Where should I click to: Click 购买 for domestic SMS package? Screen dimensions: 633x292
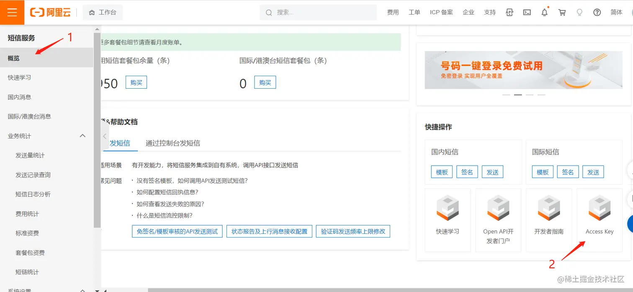[x=136, y=82]
